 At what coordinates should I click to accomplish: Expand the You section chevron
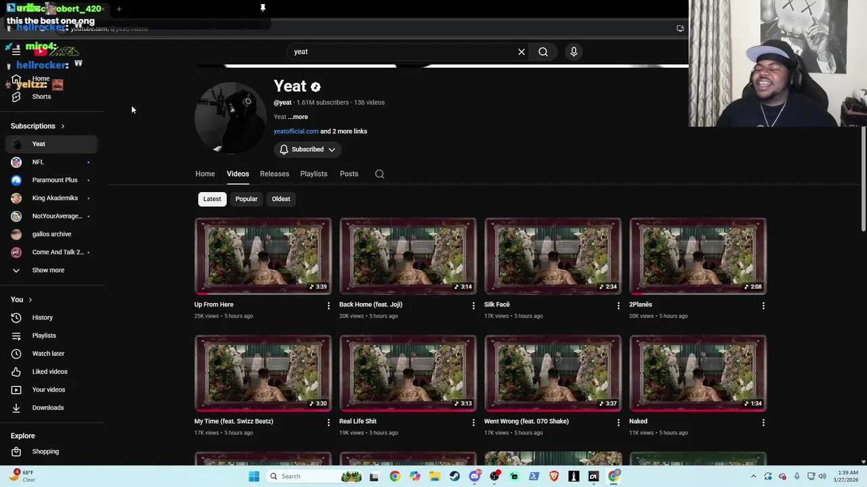click(x=30, y=300)
